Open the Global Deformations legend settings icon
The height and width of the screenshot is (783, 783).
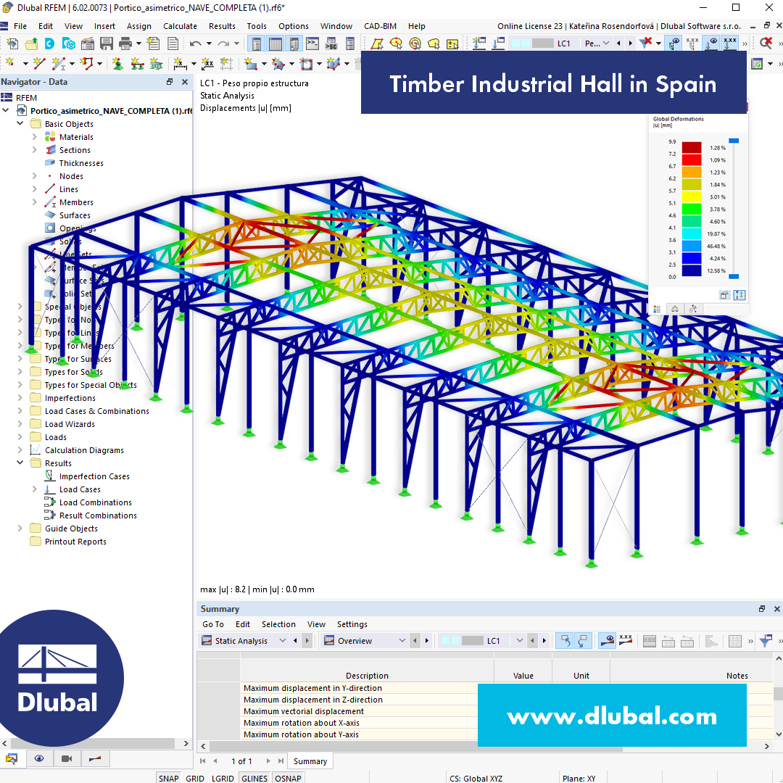click(x=740, y=295)
